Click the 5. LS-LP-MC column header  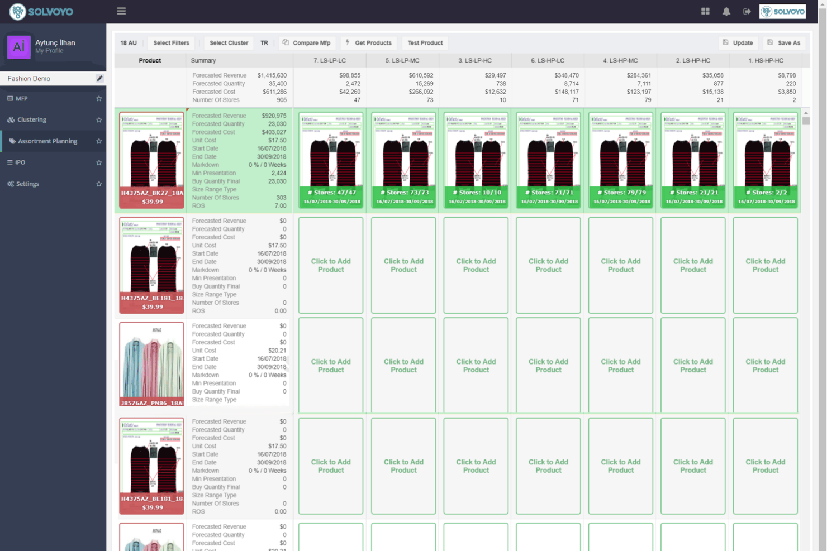coord(402,60)
